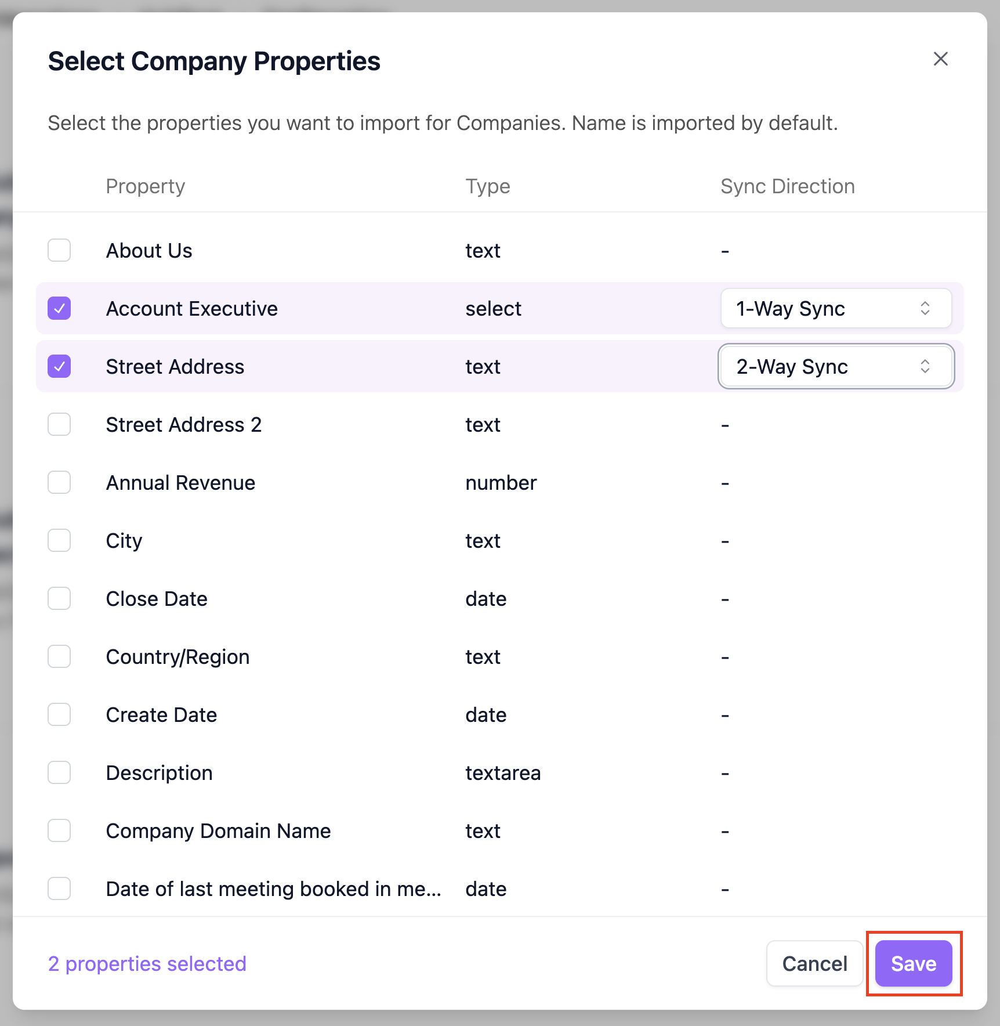Click chevron arrows on Street Address sync selector
Viewport: 1000px width, 1026px height.
point(925,366)
